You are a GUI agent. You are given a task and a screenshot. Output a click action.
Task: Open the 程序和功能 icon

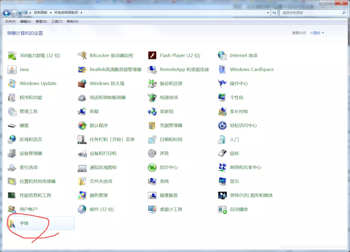[12, 97]
